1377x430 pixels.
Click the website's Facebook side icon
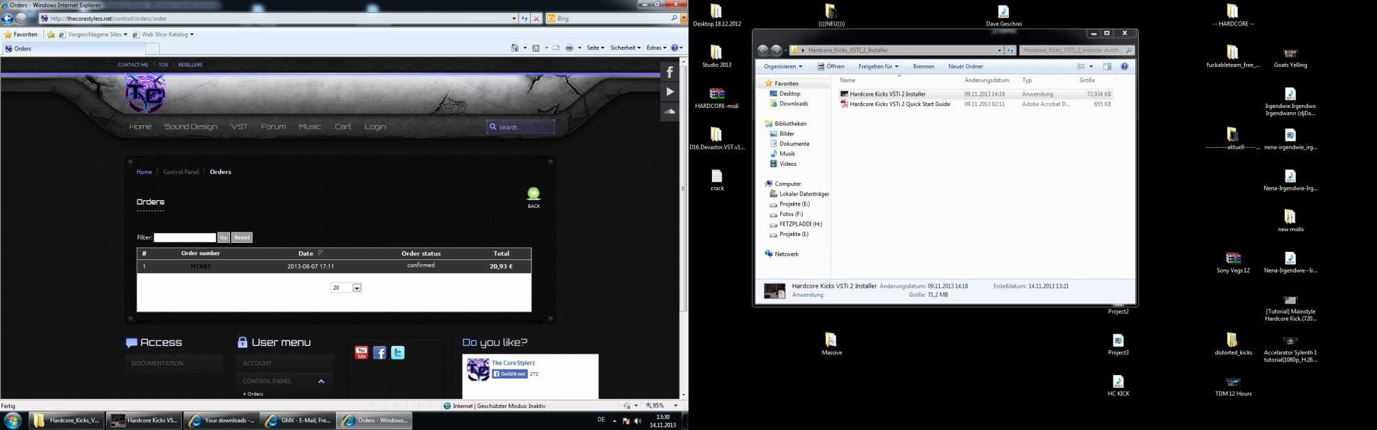669,72
